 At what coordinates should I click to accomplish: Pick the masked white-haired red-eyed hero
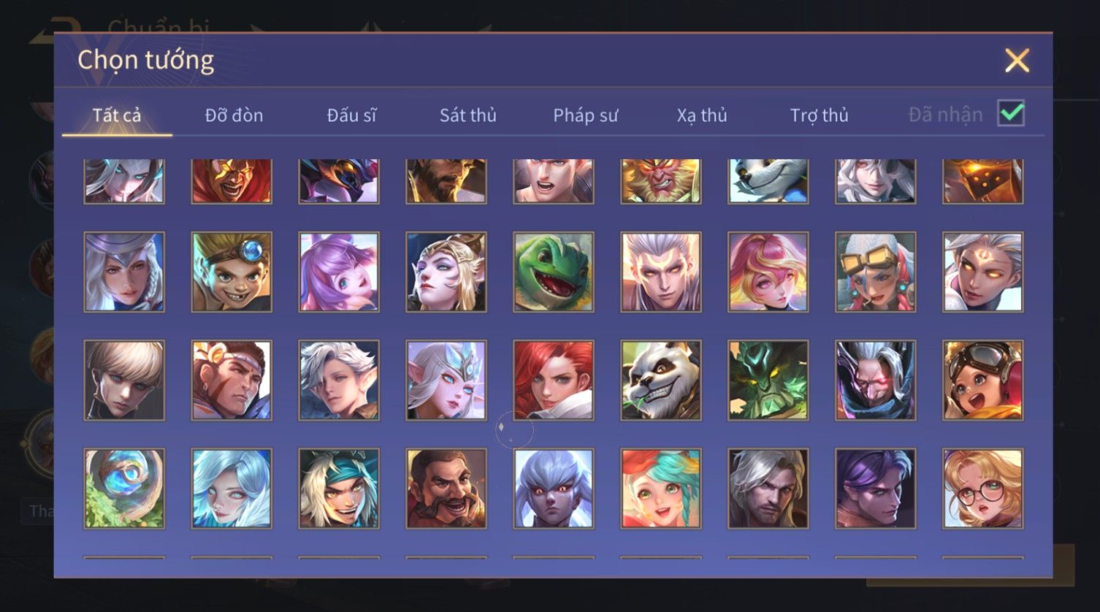875,380
